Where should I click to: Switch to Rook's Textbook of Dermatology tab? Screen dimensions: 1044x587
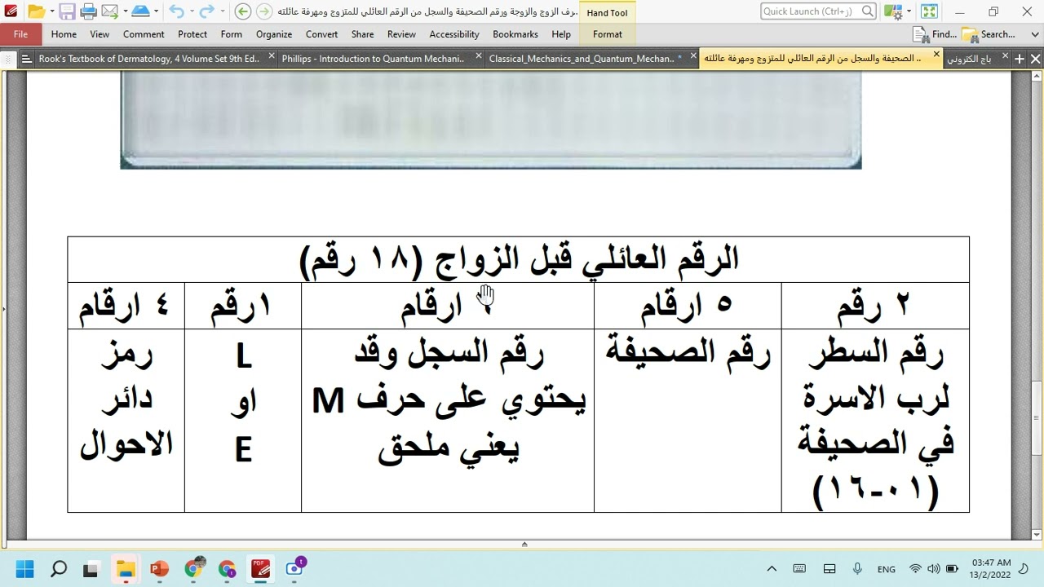pyautogui.click(x=148, y=59)
